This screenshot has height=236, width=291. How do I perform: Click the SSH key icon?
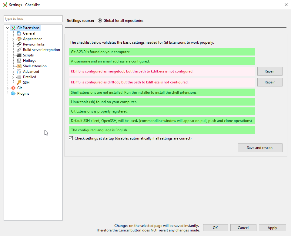[x=18, y=82]
